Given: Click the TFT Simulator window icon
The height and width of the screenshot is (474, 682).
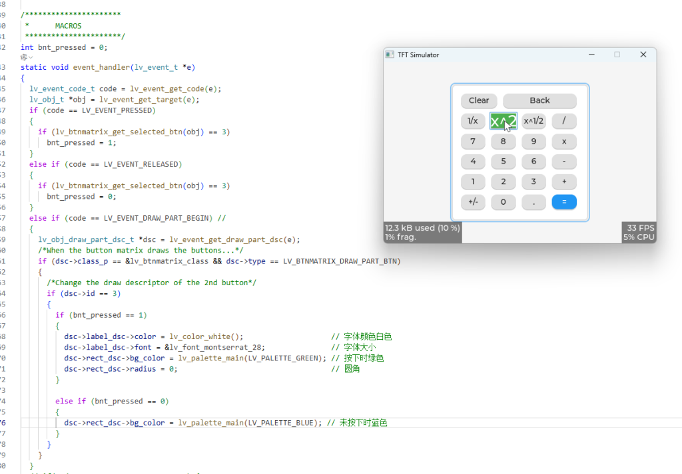Looking at the screenshot, I should pos(390,55).
